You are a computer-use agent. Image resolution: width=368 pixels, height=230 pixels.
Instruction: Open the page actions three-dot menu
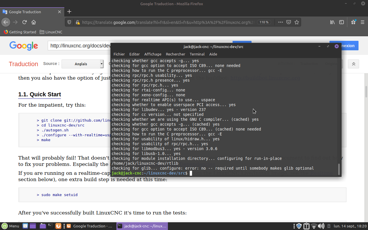pyautogui.click(x=281, y=22)
